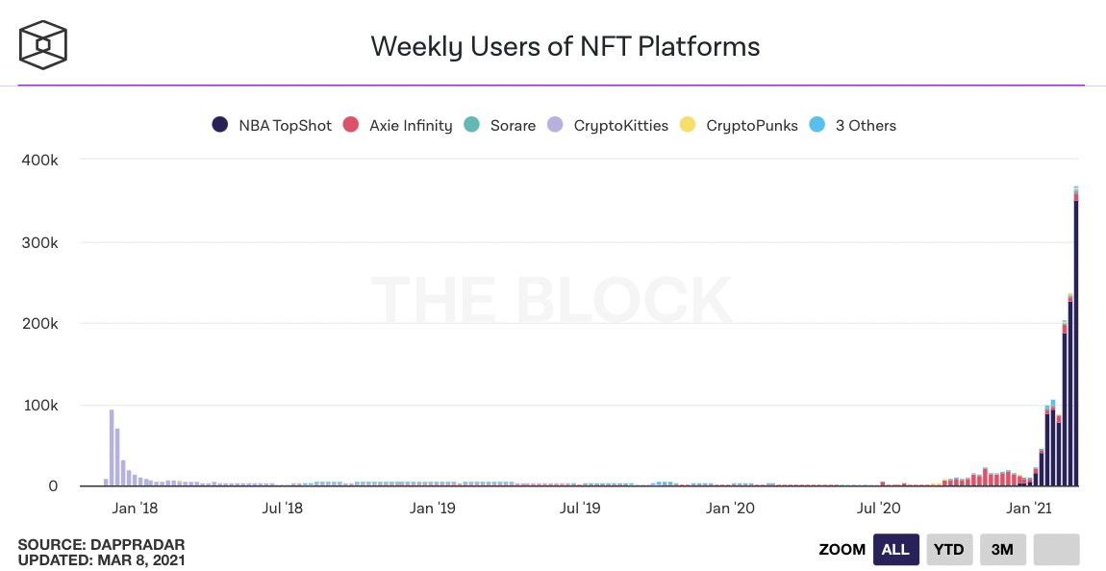Hide NBA TopShot series via legend label
The image size is (1106, 571).
286,125
